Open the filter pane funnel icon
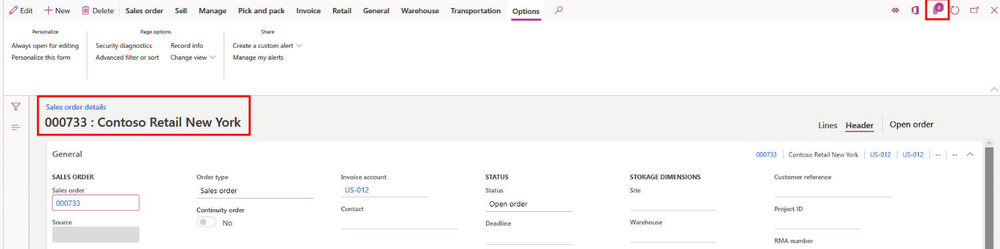 coord(16,107)
